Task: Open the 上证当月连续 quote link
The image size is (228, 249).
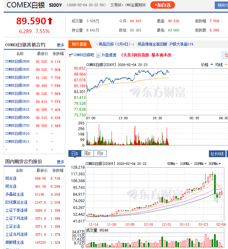Action: pos(17,235)
